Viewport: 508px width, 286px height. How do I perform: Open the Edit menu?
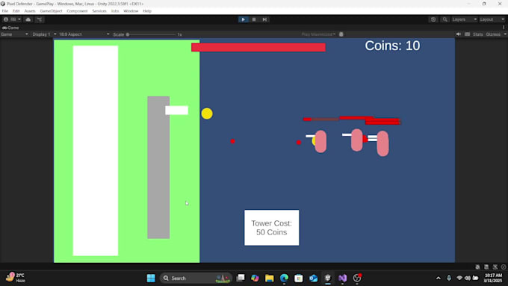(16, 11)
